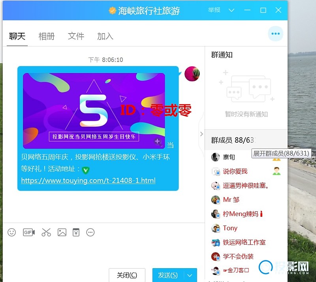Click the avatar of Mr 邹

[x=215, y=199]
